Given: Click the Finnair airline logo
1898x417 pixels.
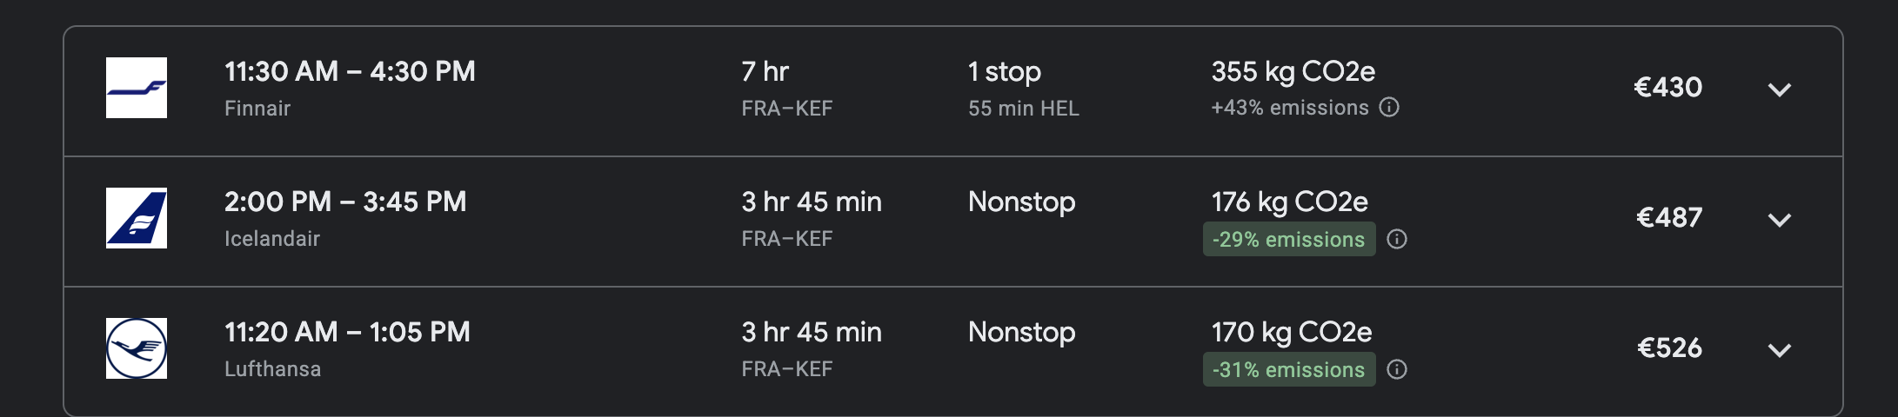Looking at the screenshot, I should pyautogui.click(x=137, y=88).
